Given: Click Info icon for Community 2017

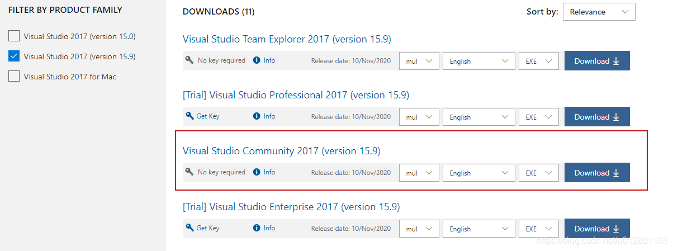Looking at the screenshot, I should (x=257, y=172).
